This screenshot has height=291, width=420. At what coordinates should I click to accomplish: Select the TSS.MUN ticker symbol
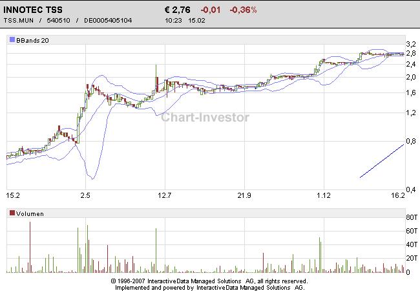pyautogui.click(x=20, y=21)
